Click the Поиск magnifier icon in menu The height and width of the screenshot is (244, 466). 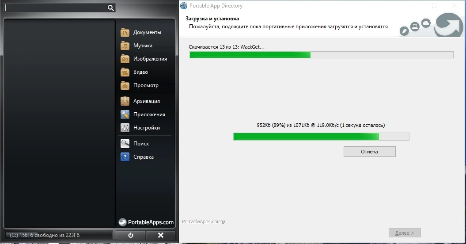(125, 144)
